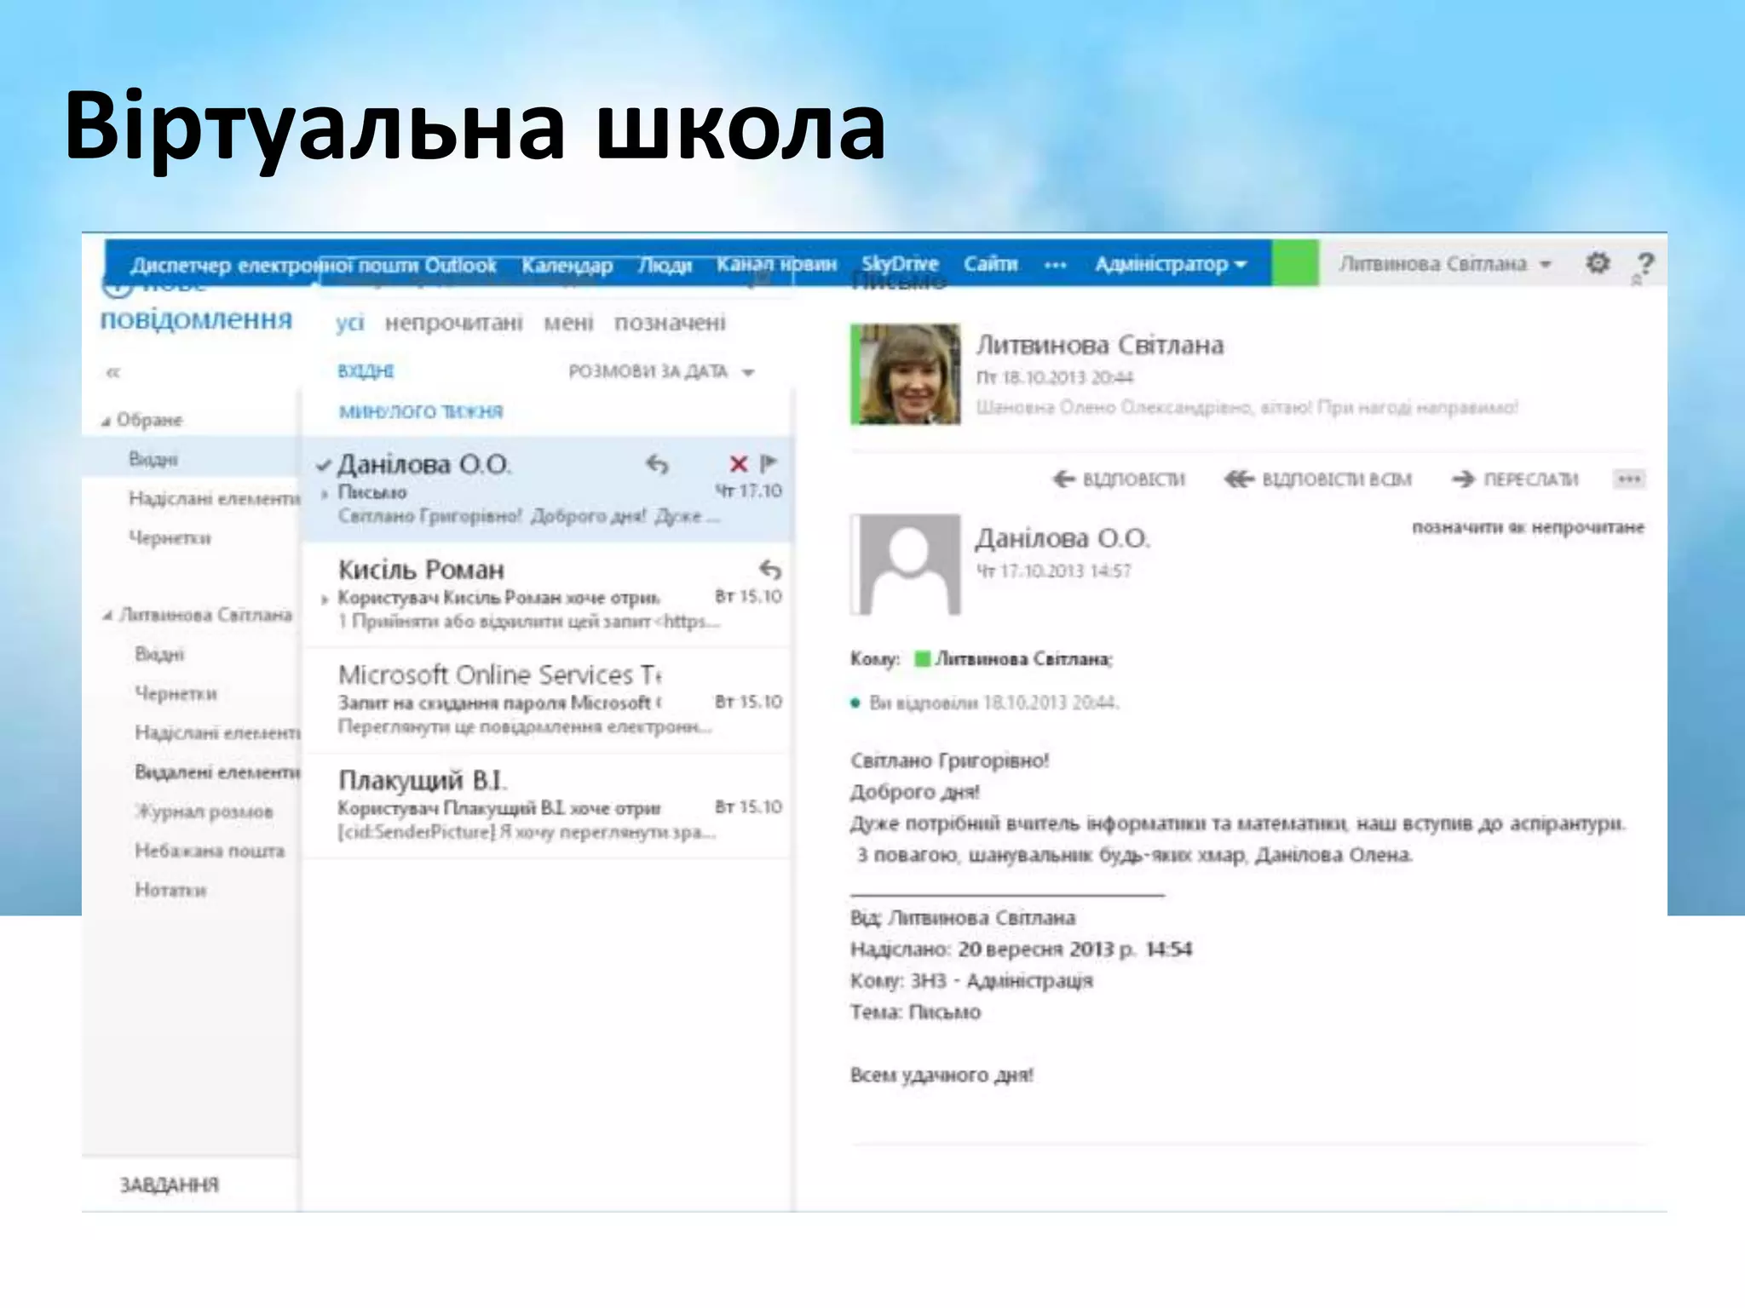Click ВІДПОВІСТИ reply button

1119,479
